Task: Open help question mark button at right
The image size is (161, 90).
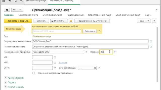Action: 154,21
